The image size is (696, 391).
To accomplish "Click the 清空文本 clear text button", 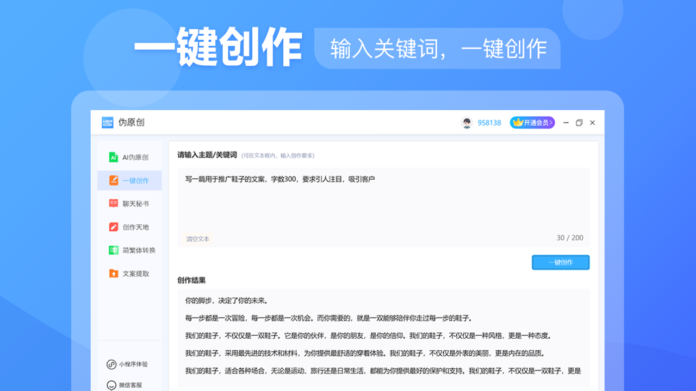I will tap(197, 239).
